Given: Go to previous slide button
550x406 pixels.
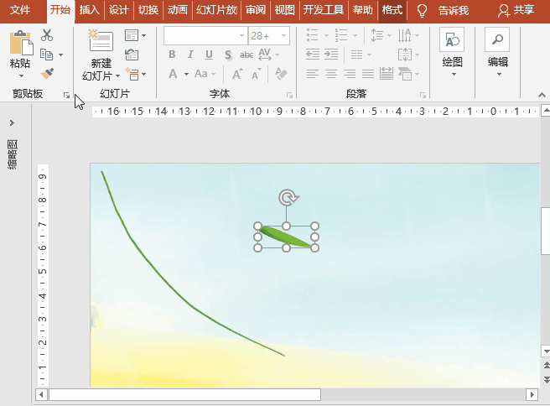Looking at the screenshot, I should [x=546, y=365].
